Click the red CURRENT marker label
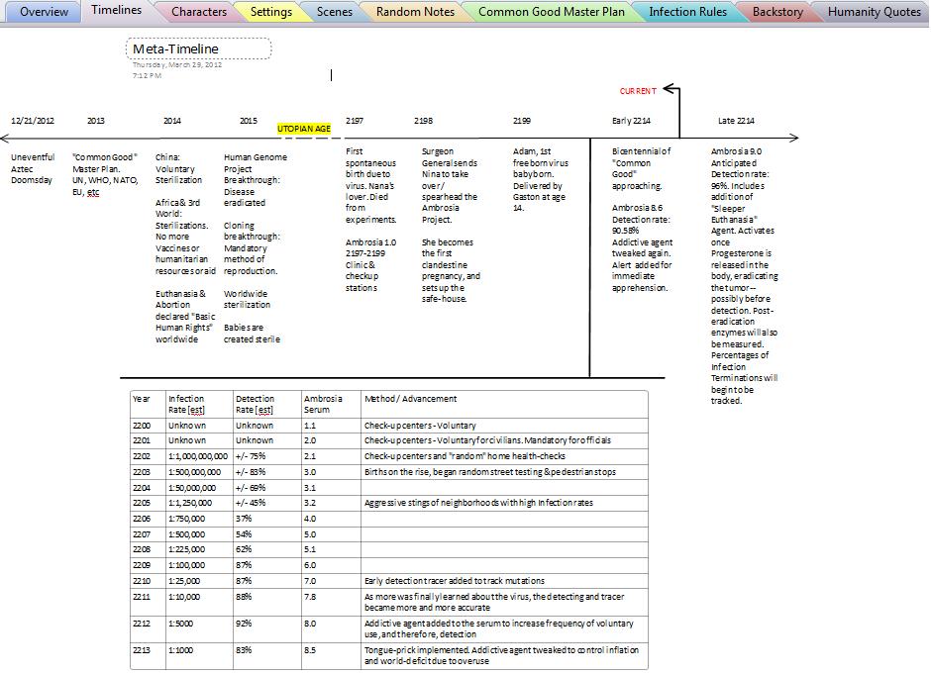 (638, 91)
